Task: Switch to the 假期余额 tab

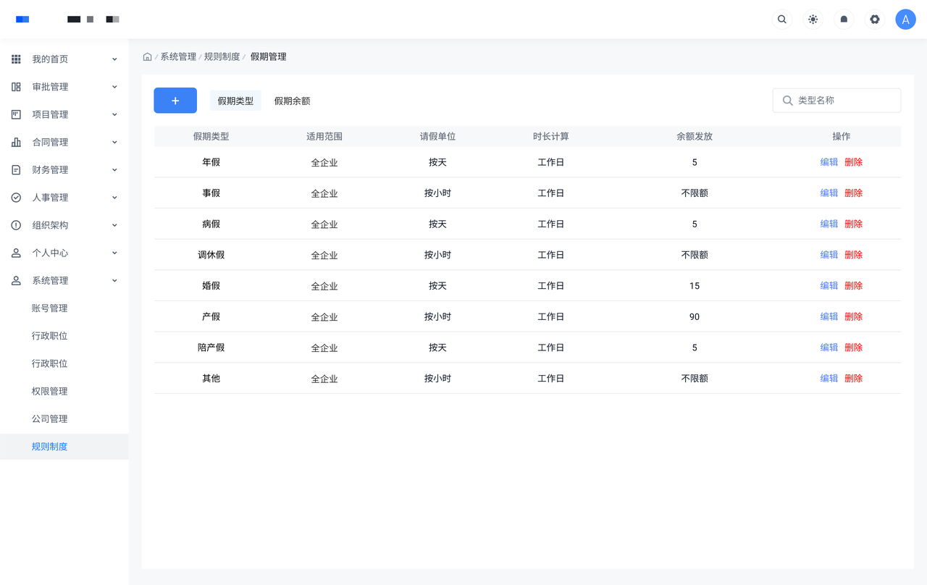Action: (292, 101)
